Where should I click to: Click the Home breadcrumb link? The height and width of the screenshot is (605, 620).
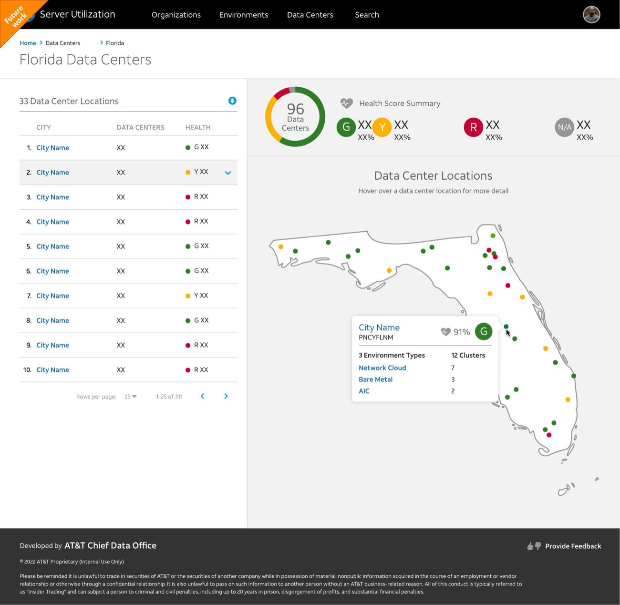tap(28, 43)
